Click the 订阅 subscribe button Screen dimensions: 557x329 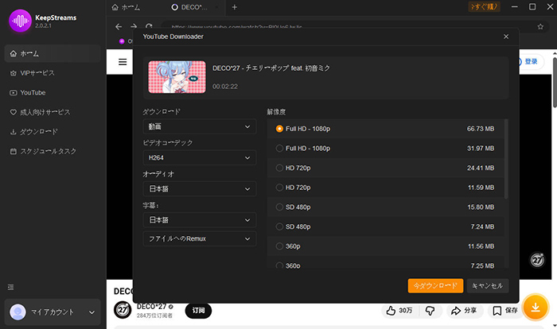[x=198, y=311]
